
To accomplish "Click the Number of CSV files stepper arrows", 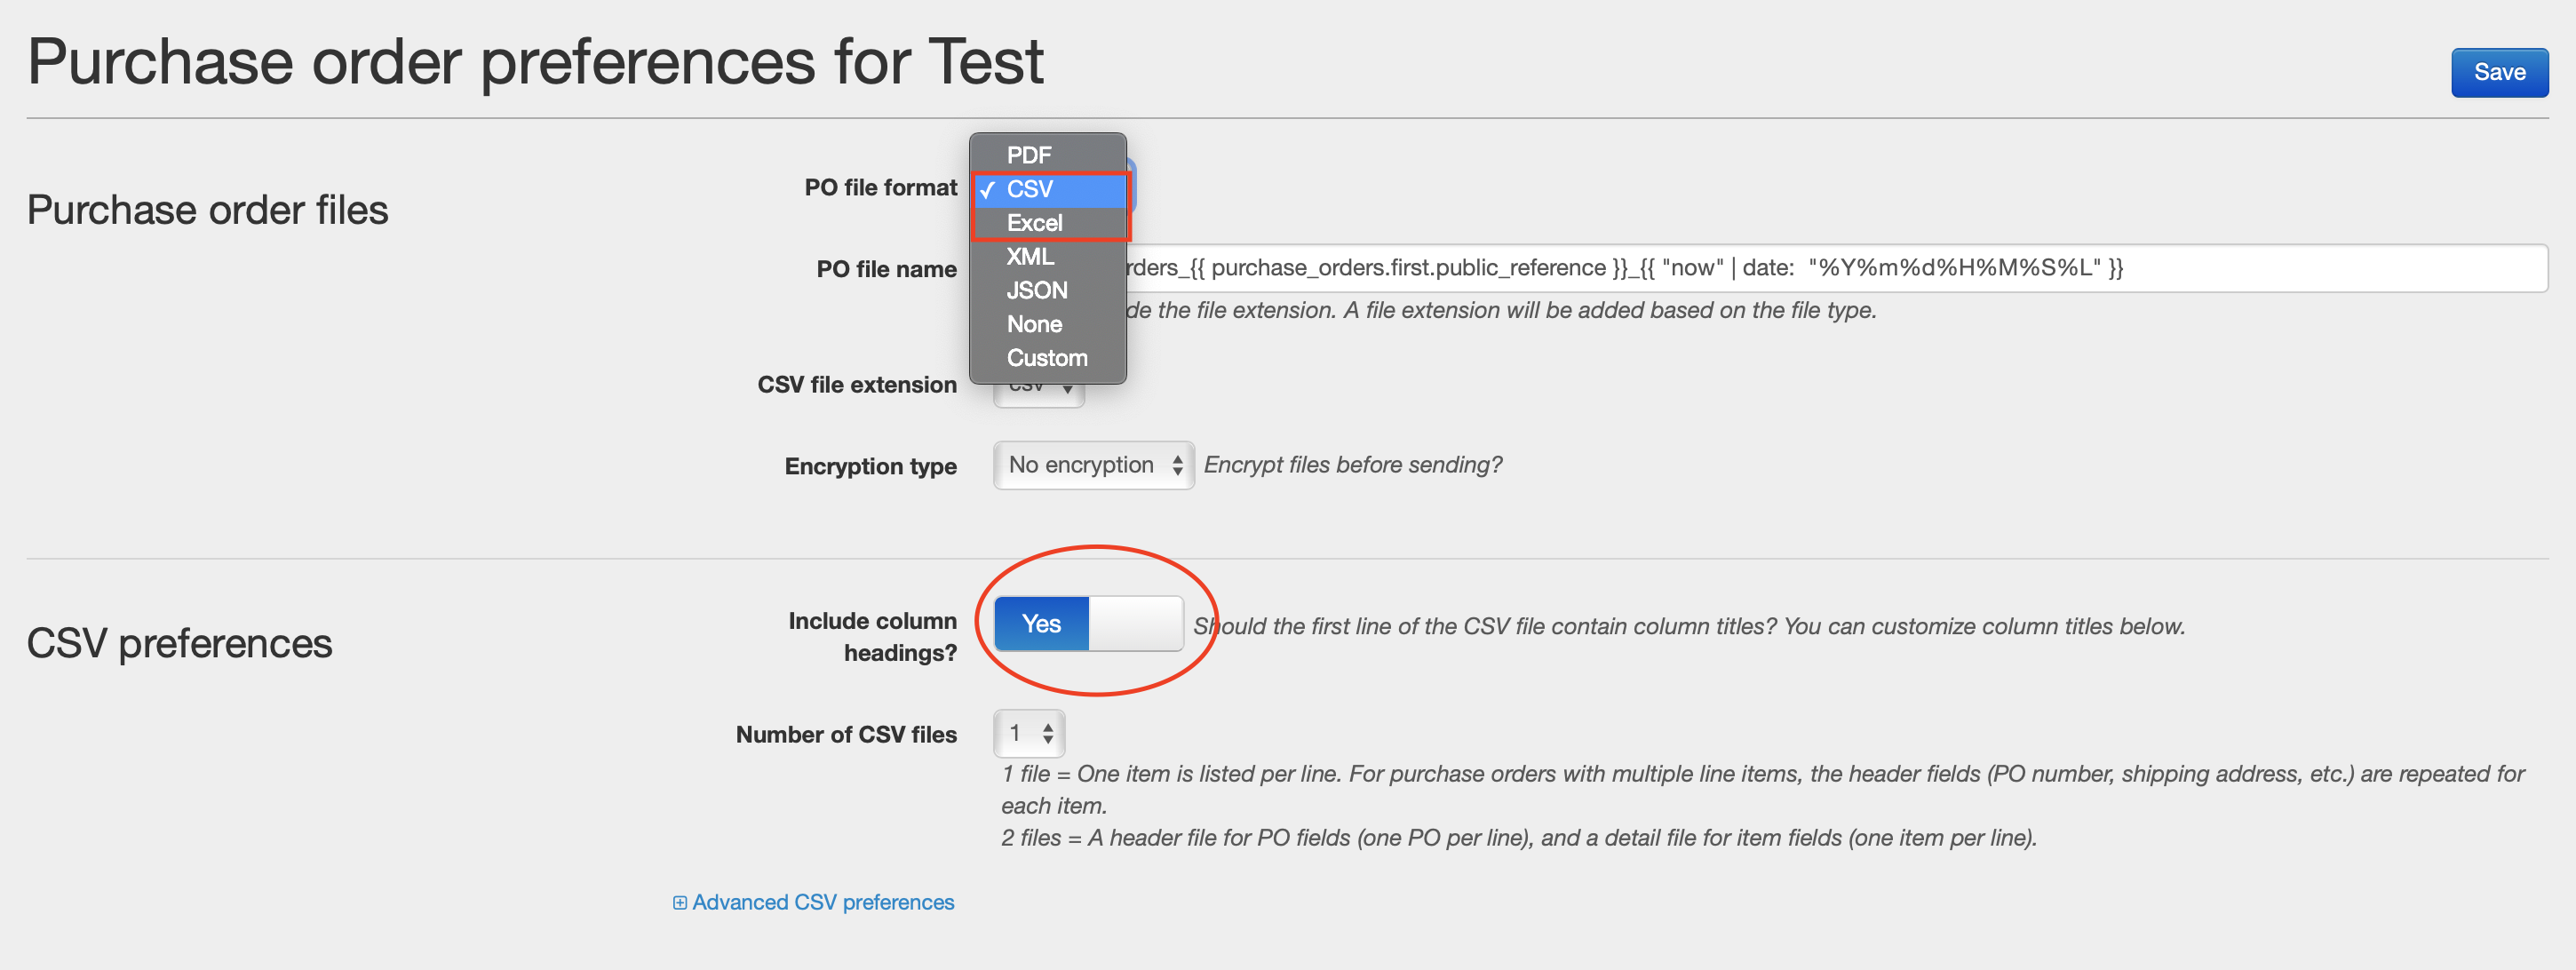I will click(1047, 734).
